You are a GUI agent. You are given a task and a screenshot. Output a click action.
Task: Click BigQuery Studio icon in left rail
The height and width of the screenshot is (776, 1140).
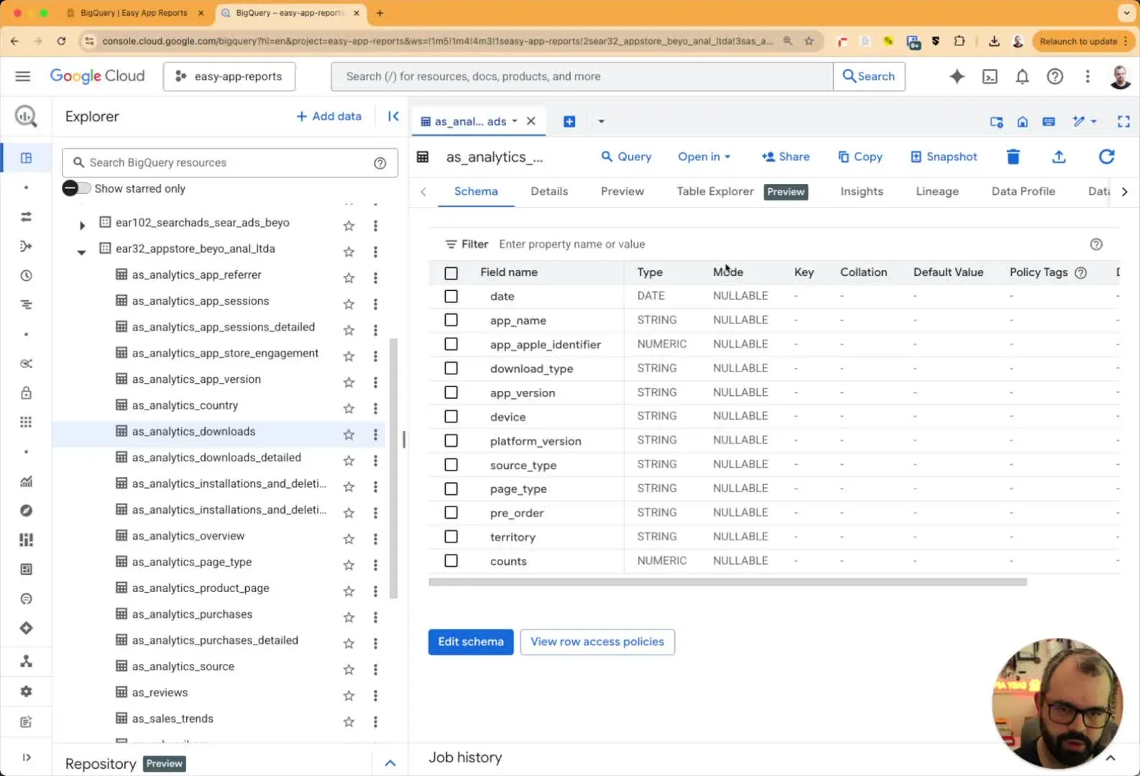[26, 158]
